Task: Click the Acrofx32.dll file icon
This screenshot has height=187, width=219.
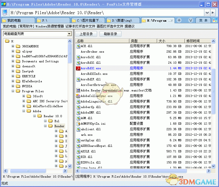Action: point(78,57)
